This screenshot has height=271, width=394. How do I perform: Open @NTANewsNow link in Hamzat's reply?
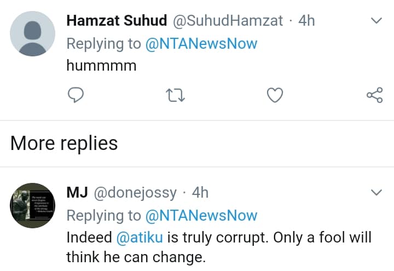point(201,44)
